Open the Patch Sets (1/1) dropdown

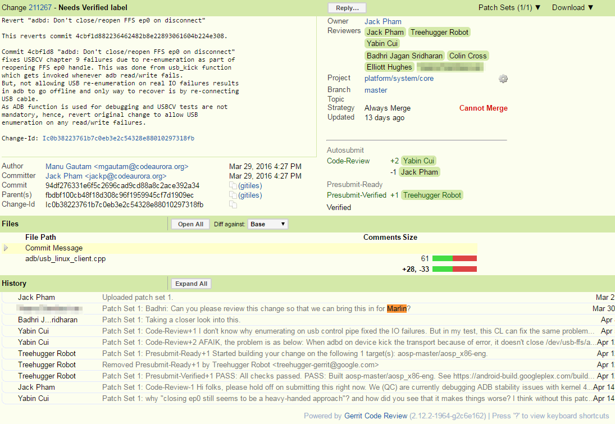pos(509,7)
